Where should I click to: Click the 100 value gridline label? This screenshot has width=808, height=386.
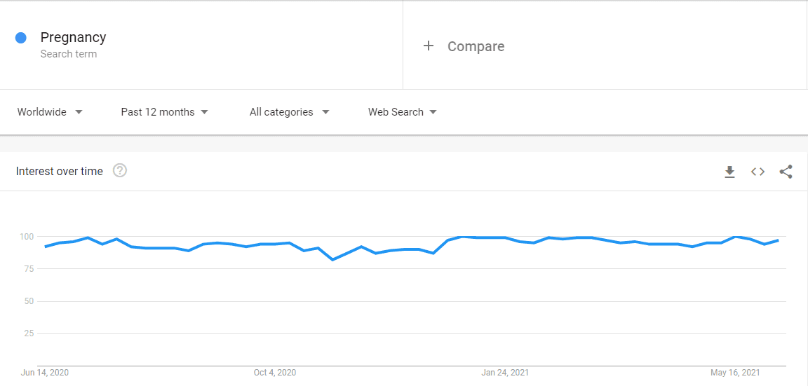click(x=27, y=237)
